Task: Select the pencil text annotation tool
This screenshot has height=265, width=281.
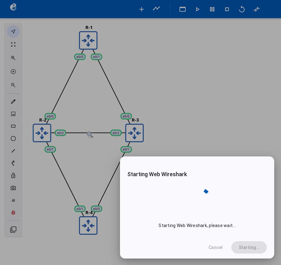Action: [x=13, y=101]
